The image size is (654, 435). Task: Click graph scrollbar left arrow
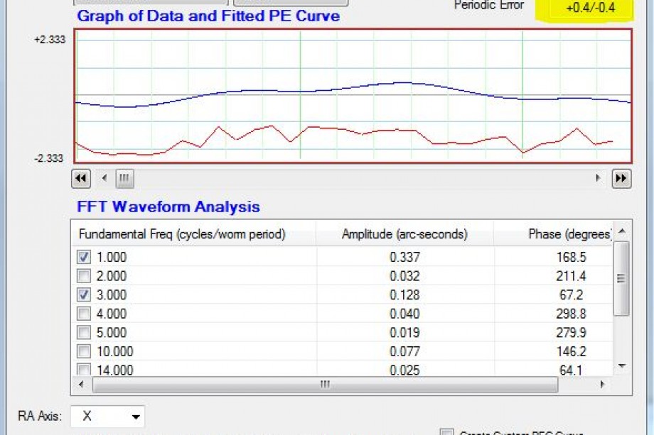tap(104, 179)
